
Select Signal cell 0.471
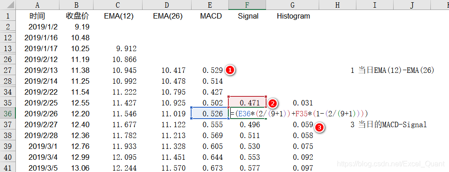point(247,103)
